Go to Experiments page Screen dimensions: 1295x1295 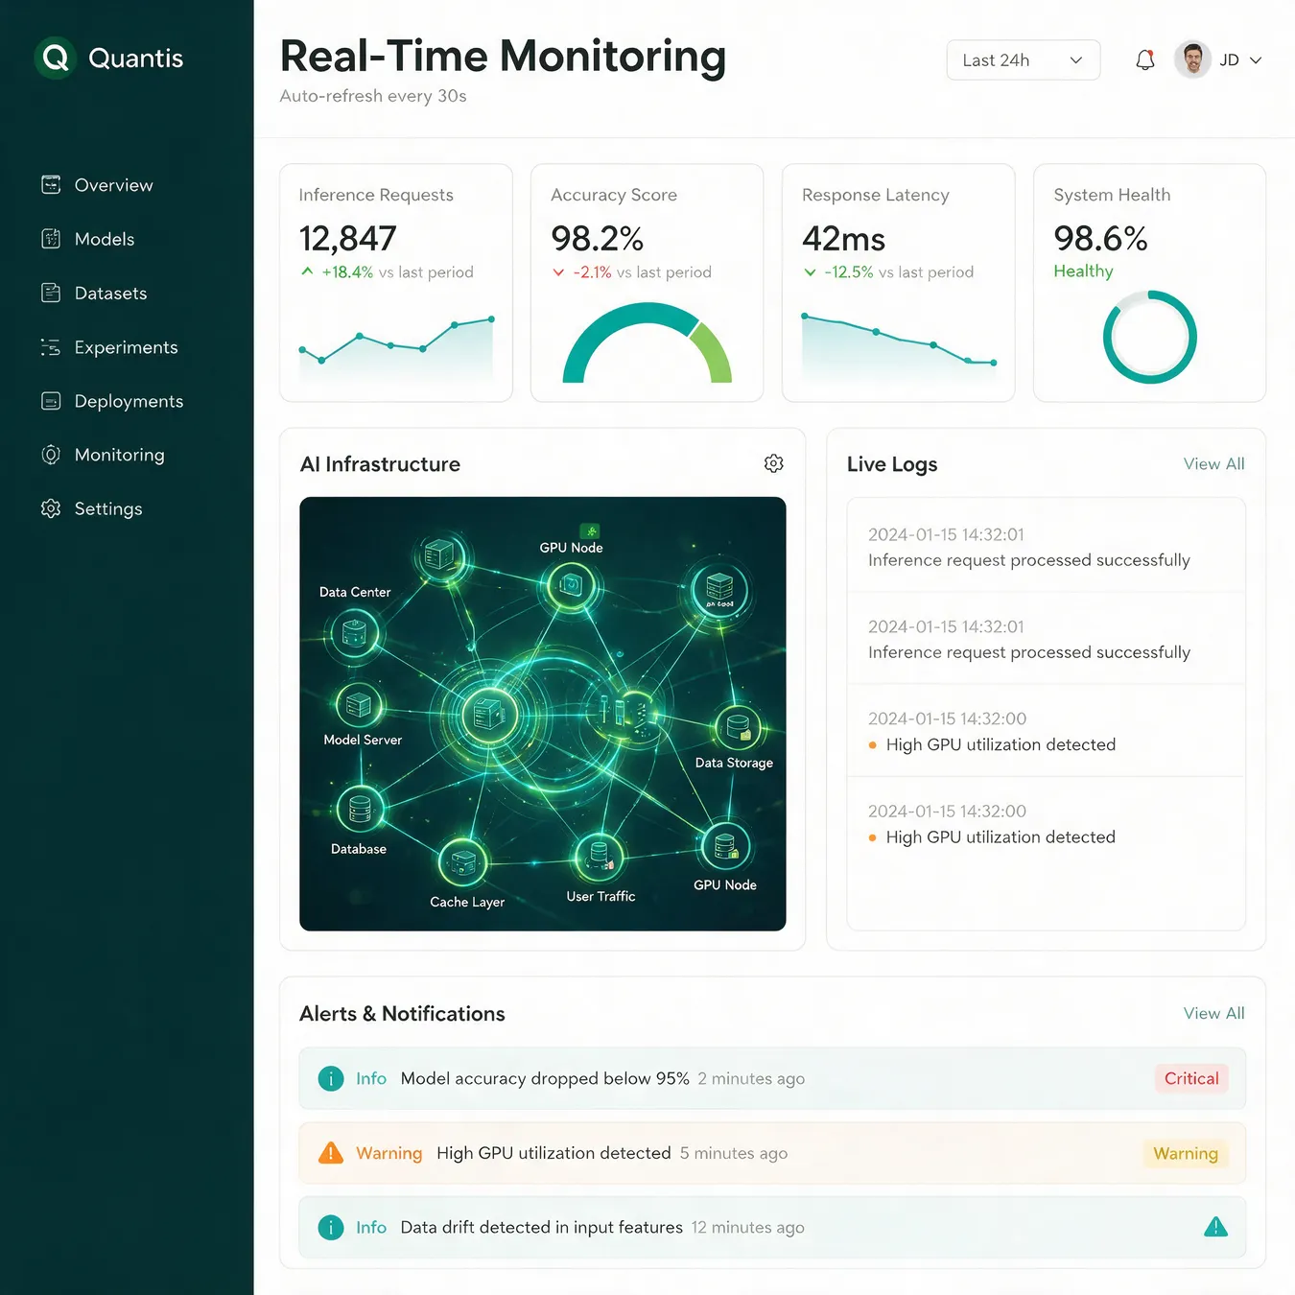point(127,347)
